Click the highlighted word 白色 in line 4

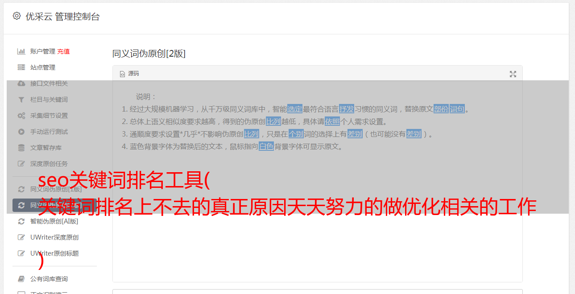click(x=266, y=146)
